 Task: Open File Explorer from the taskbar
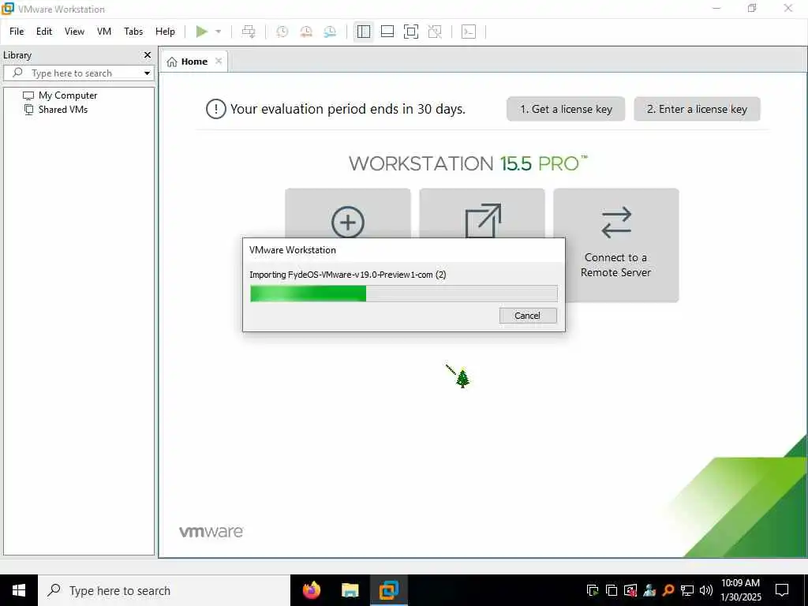coord(350,590)
